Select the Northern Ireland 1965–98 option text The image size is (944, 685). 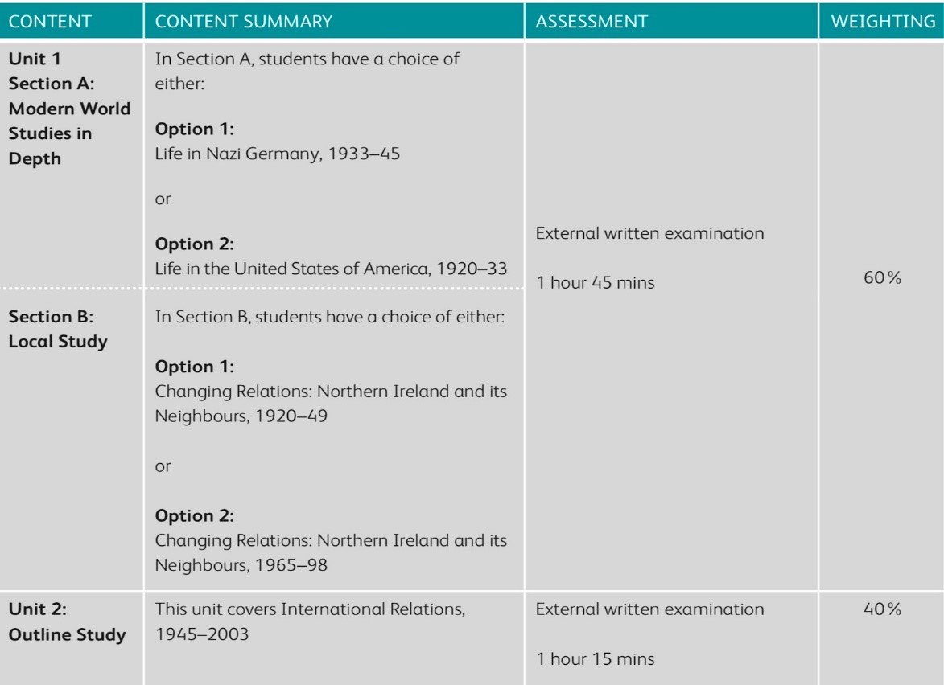click(331, 552)
